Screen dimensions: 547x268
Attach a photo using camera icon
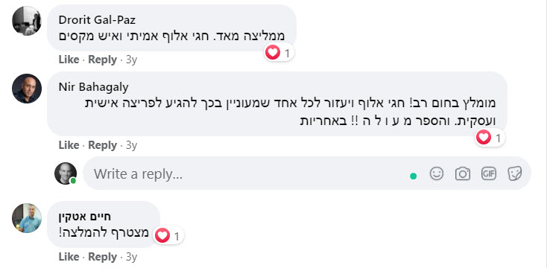pyautogui.click(x=463, y=173)
